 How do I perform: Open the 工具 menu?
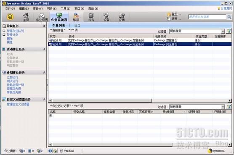(65, 9)
